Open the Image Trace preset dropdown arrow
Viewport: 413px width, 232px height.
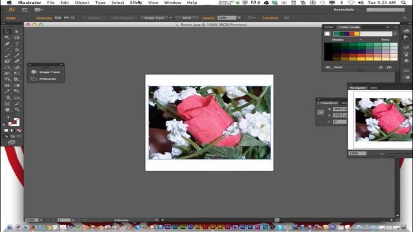170,18
